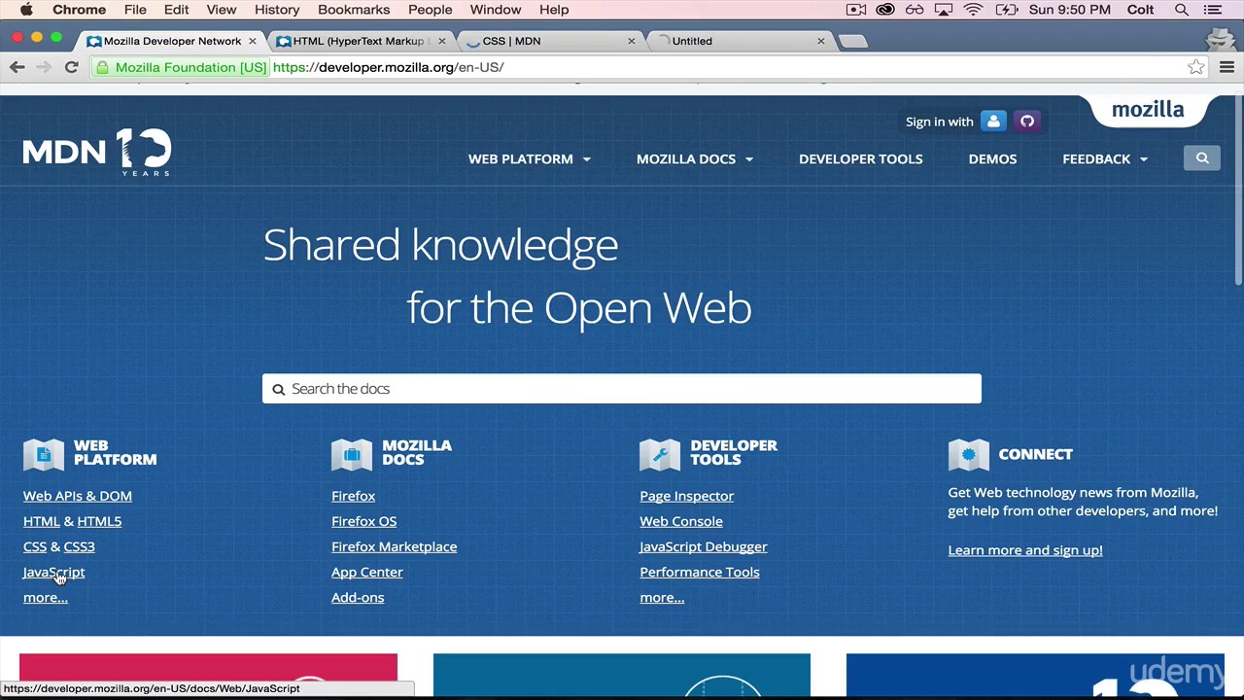1244x700 pixels.
Task: Close the Mozilla Developer Network tab
Action: point(252,41)
